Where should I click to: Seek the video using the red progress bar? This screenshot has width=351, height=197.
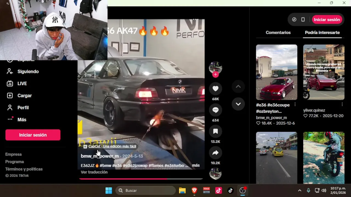click(141, 179)
